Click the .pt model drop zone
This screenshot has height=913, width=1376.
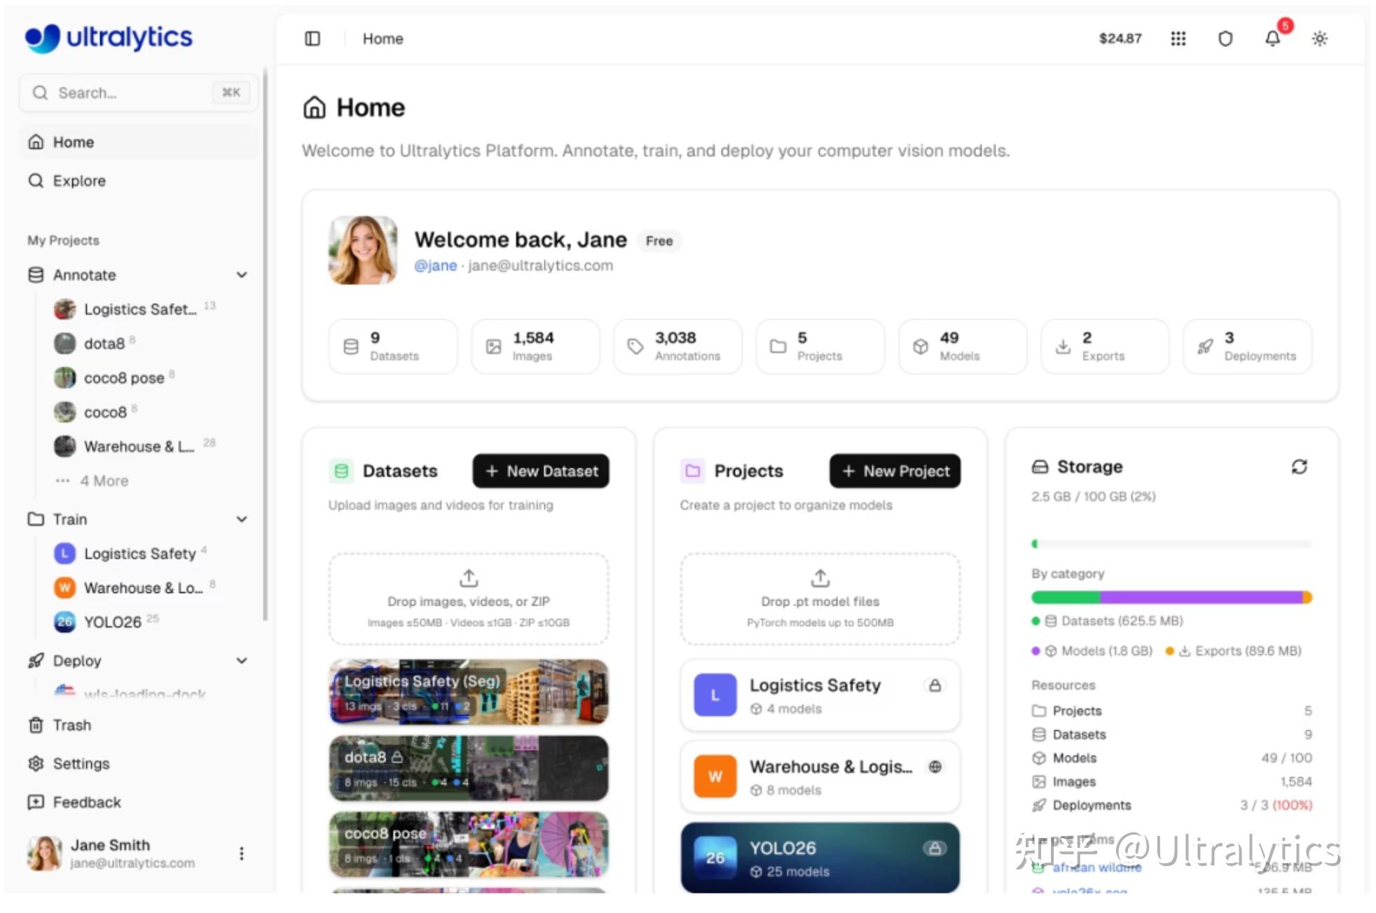[x=820, y=599]
